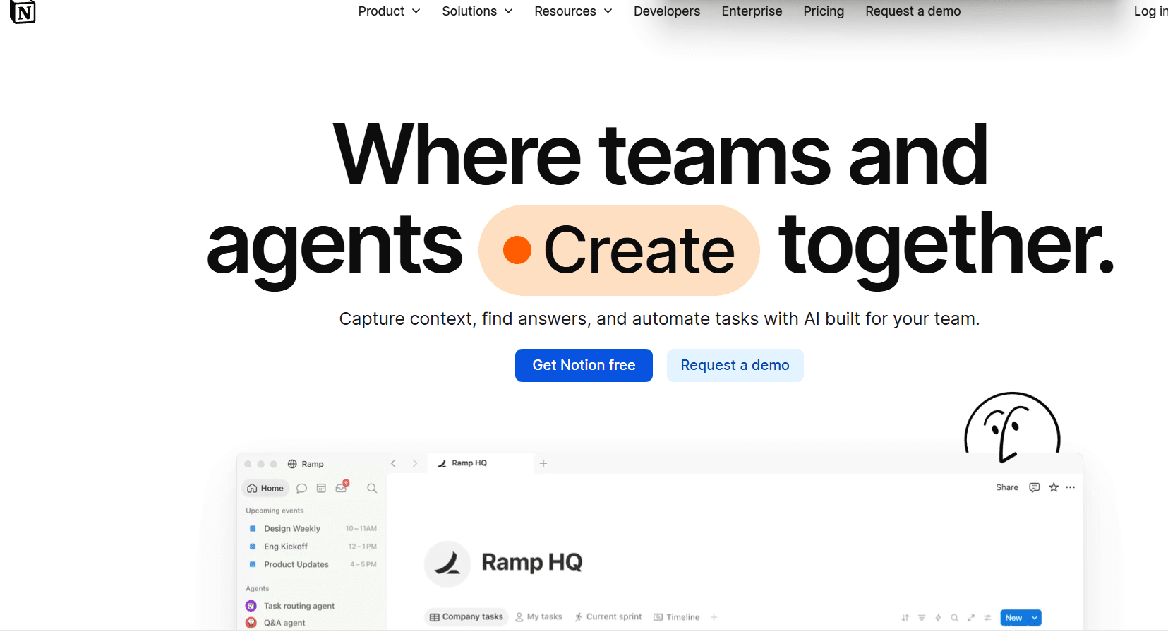Switch to the Current sprint view
This screenshot has width=1168, height=632.
608,617
